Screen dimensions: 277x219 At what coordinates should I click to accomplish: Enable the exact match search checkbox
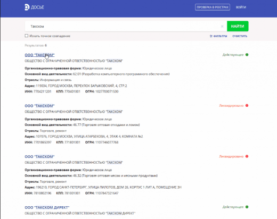pyautogui.click(x=27, y=36)
